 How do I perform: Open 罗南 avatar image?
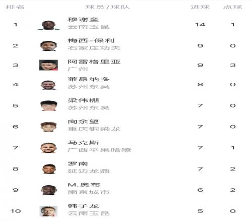click(49, 169)
